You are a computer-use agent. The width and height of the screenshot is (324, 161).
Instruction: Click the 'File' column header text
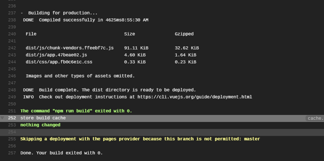pos(31,34)
